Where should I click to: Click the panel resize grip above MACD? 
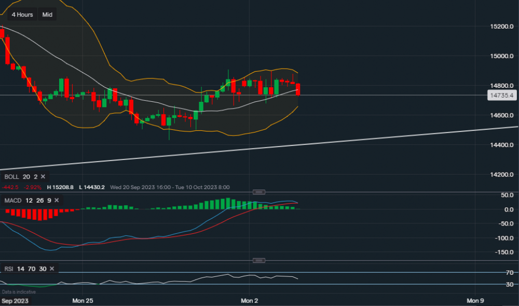click(258, 192)
